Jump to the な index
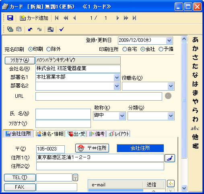Viewport: 204px width, 194px height. click(195, 75)
